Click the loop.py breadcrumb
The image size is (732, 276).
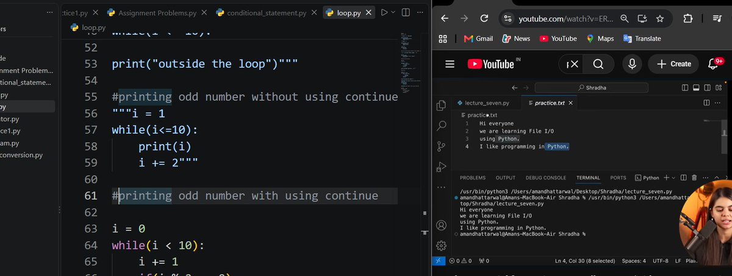tap(88, 27)
